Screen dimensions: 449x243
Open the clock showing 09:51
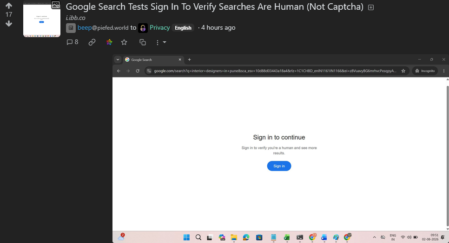pyautogui.click(x=430, y=237)
